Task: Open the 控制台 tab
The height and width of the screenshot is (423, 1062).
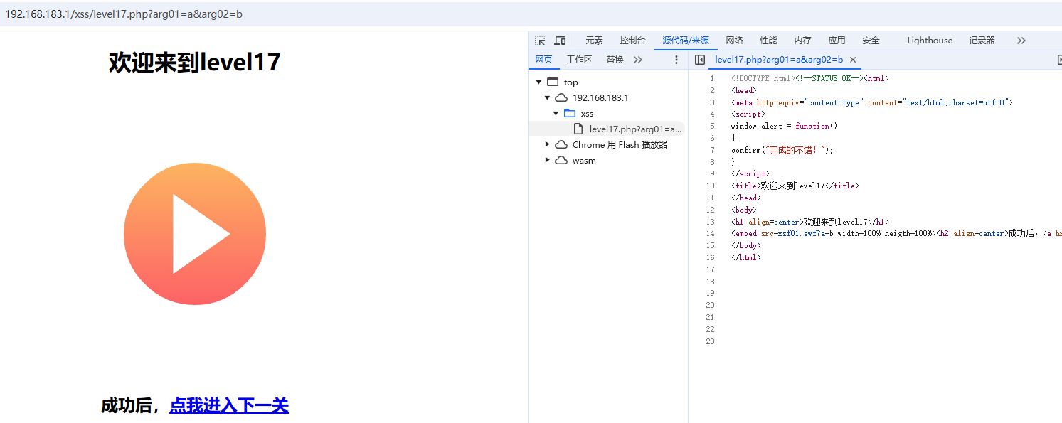Action: point(632,41)
